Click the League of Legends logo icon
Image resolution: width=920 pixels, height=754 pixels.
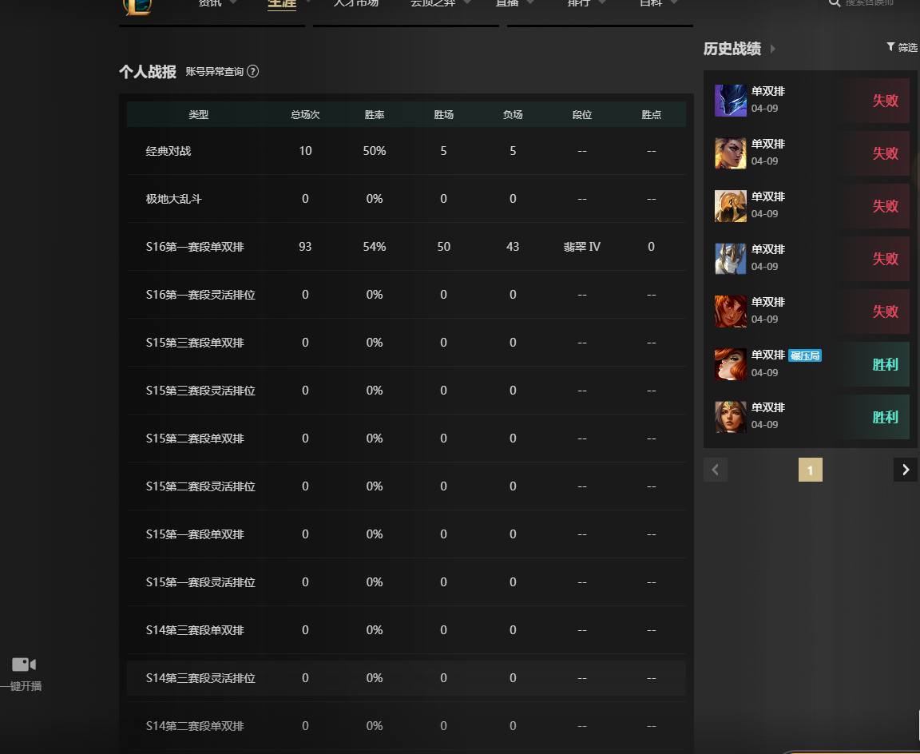pyautogui.click(x=137, y=6)
